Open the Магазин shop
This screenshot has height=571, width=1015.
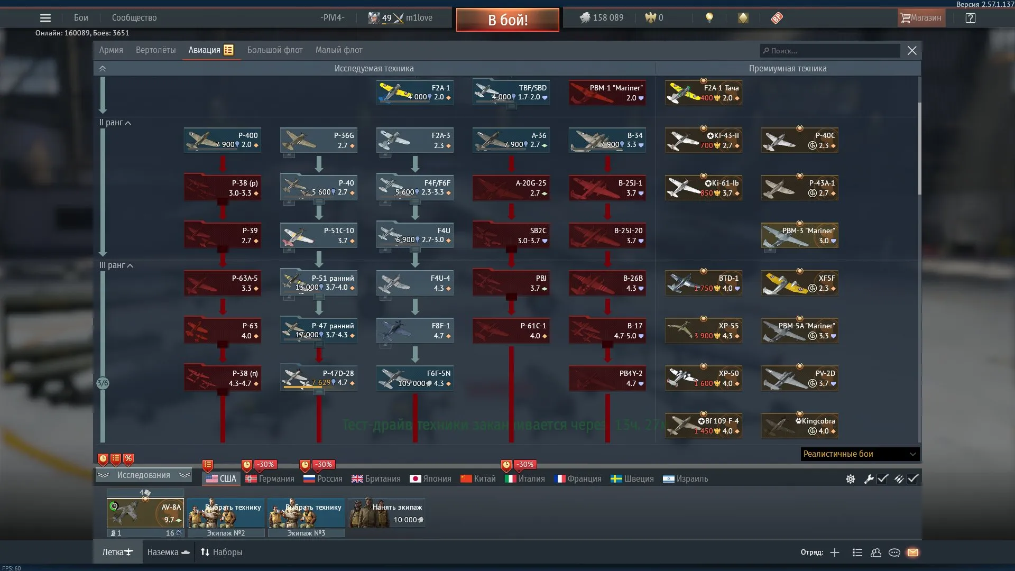pyautogui.click(x=920, y=18)
